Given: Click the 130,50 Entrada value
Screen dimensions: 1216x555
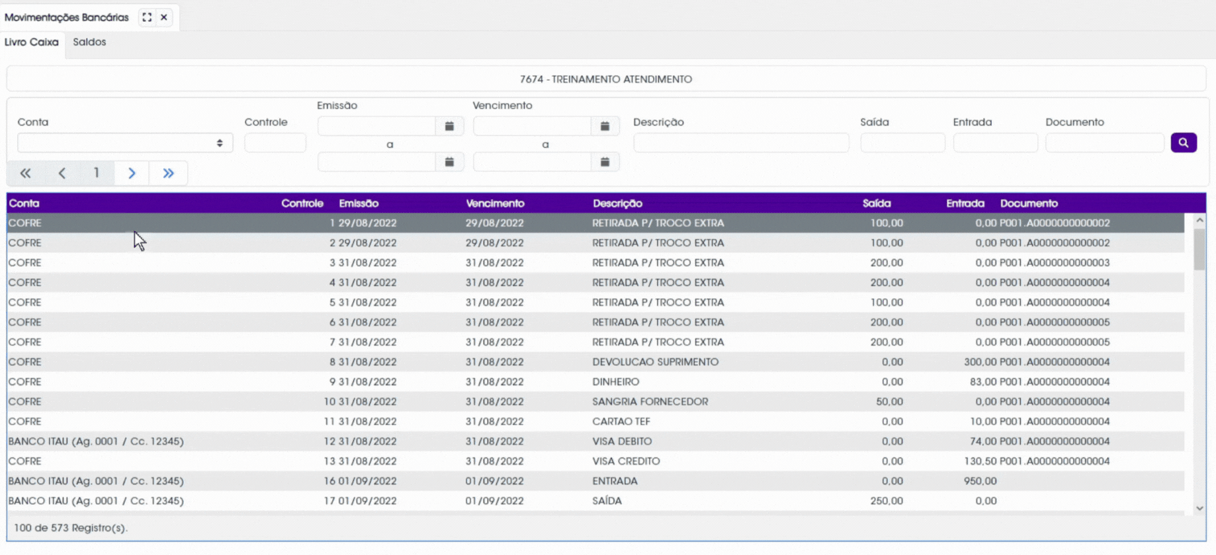Looking at the screenshot, I should [x=980, y=461].
